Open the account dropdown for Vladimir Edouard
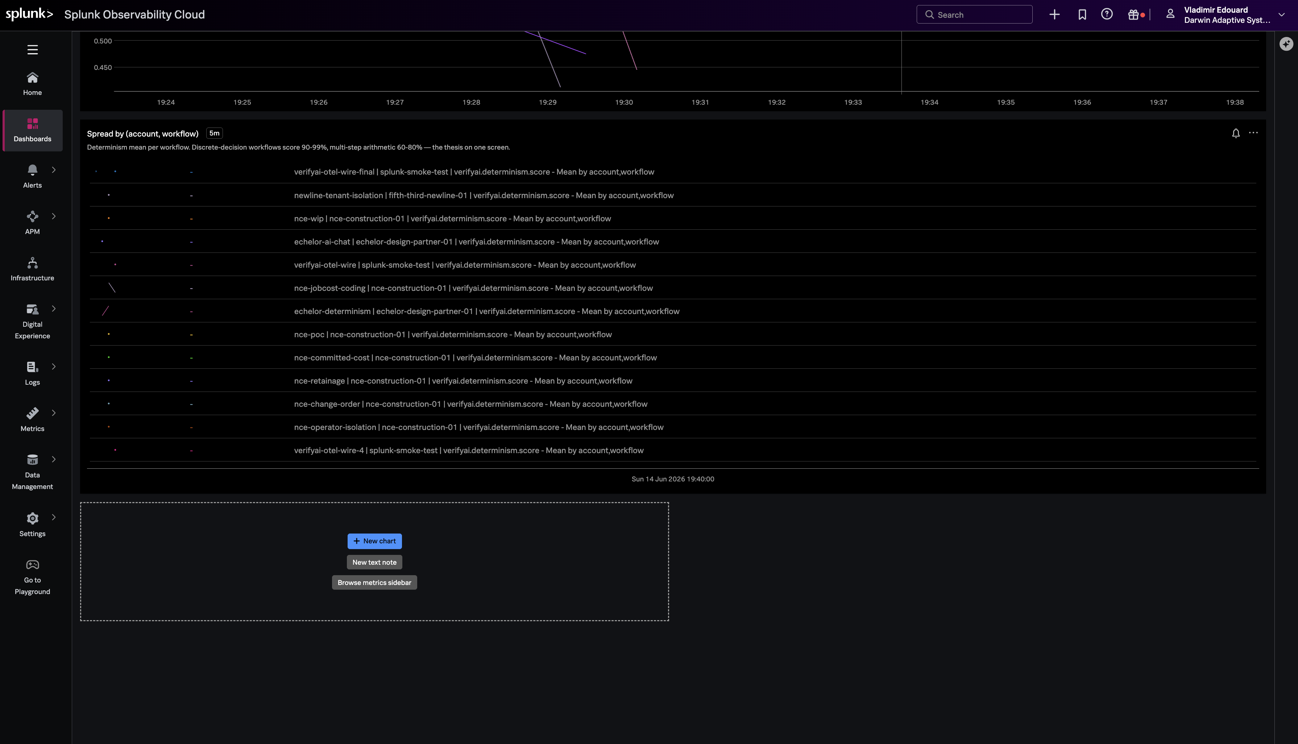 point(1281,15)
